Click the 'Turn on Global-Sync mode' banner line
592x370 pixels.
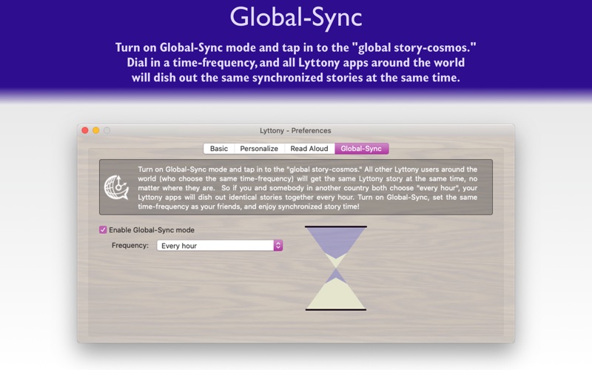click(x=295, y=47)
